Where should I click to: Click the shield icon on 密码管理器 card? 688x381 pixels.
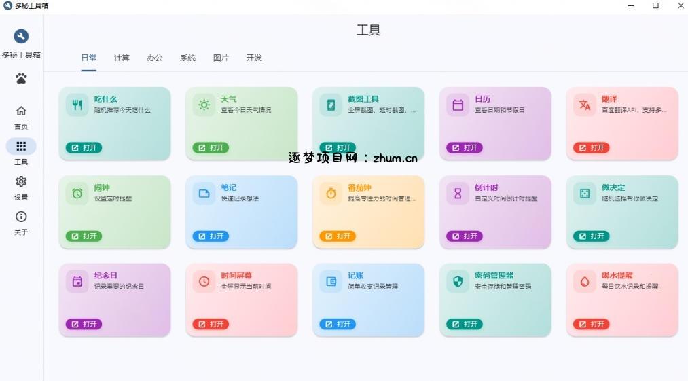coord(458,281)
